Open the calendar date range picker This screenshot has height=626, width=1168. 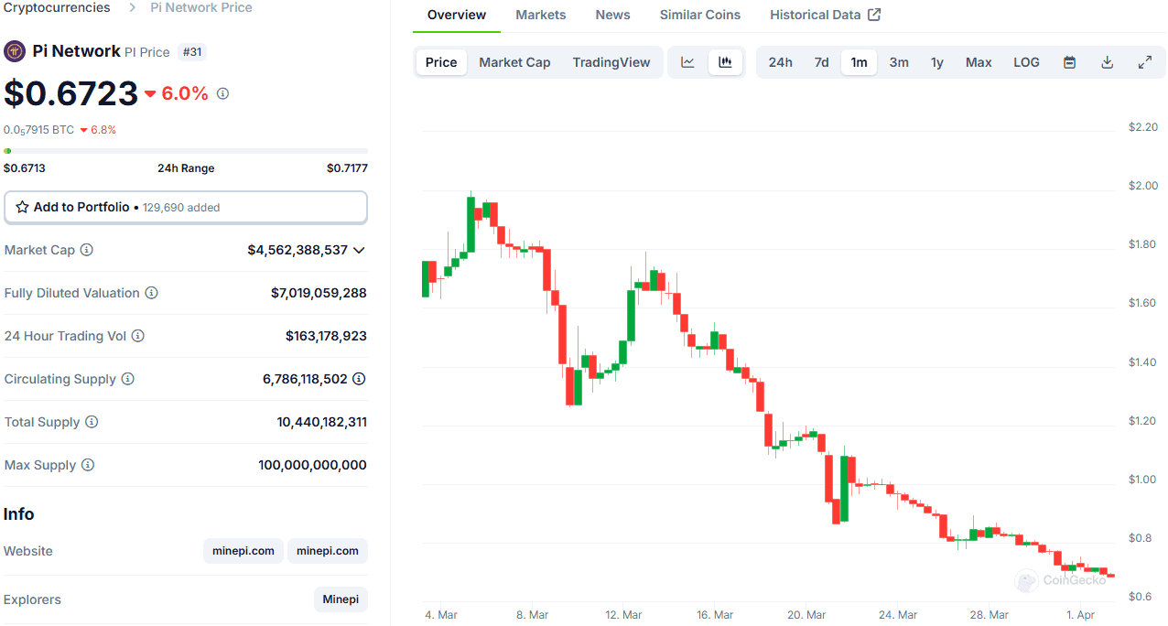[x=1069, y=62]
